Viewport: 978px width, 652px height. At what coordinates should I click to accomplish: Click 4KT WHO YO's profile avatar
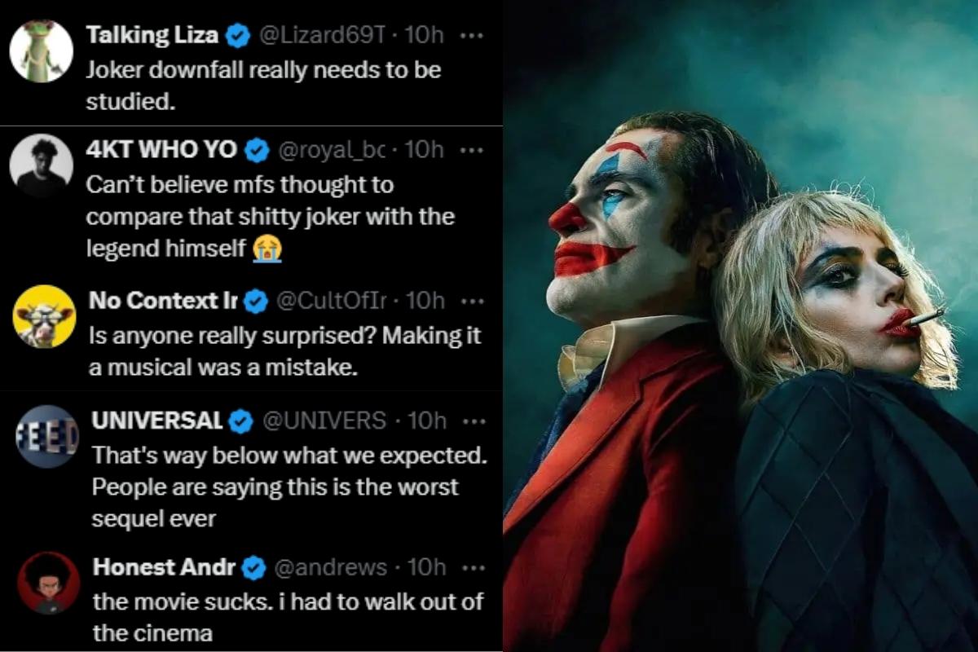pyautogui.click(x=41, y=165)
